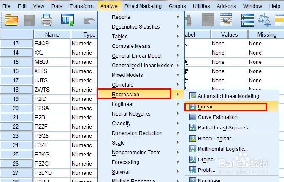Click the Open folder toolbar icon
284x182 pixels.
tap(11, 20)
